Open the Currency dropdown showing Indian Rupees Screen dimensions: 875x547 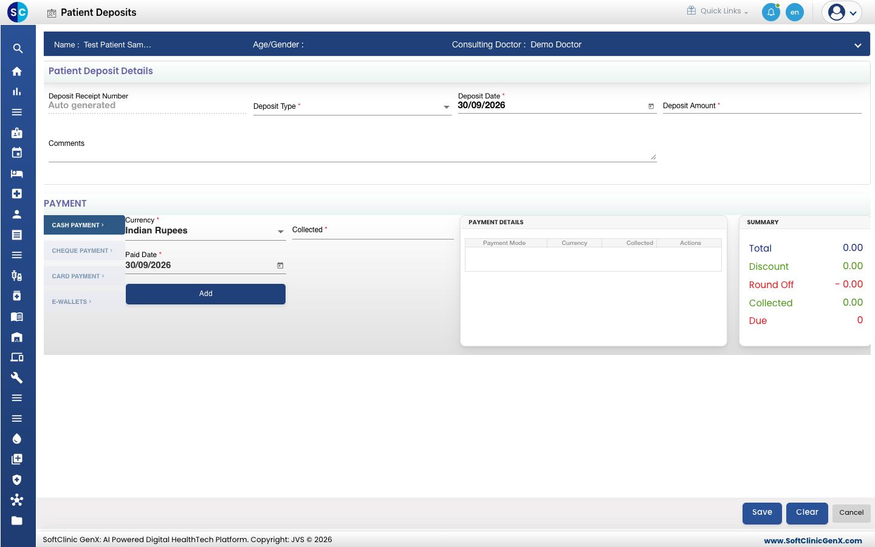coord(205,231)
